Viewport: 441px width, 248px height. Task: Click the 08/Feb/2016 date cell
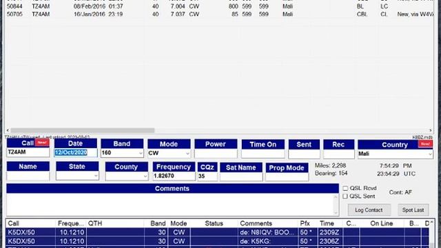tap(90, 6)
